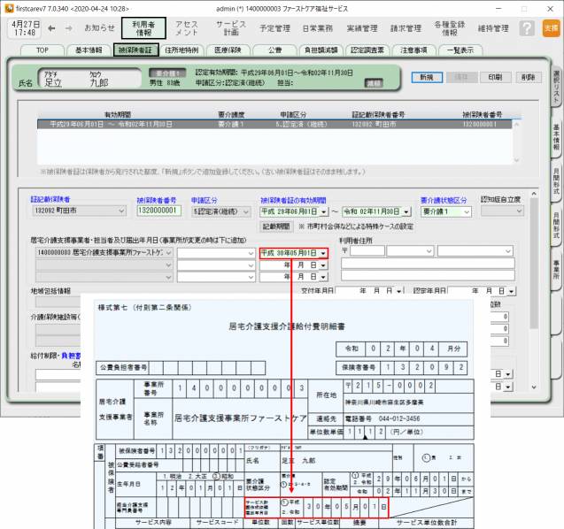This screenshot has width=564, height=529.
Task: Open the サービス計画 menu
Action: coord(231,27)
